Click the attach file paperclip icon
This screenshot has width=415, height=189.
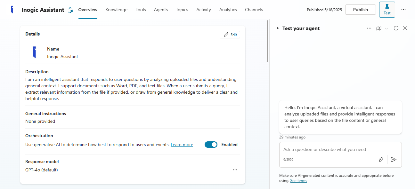[x=381, y=160]
